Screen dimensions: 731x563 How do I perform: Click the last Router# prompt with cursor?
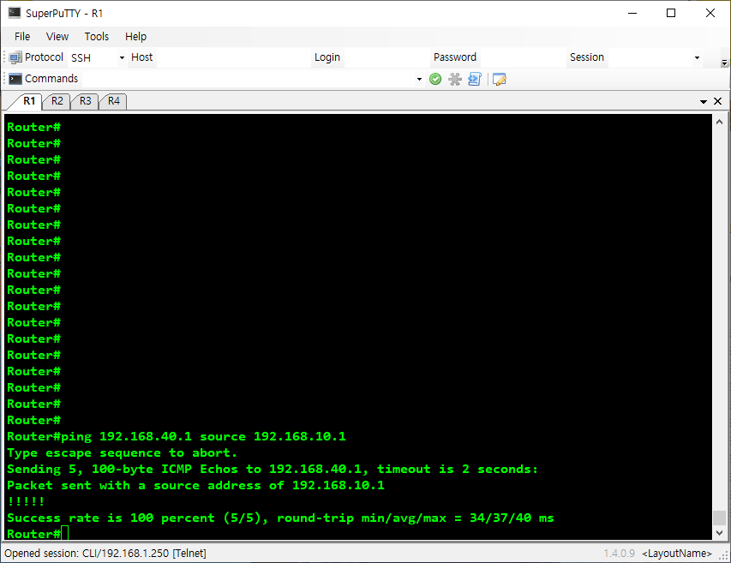tap(38, 534)
